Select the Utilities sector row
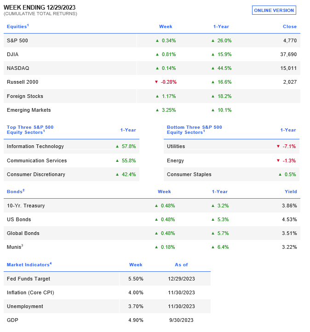The image size is (310, 332). (x=231, y=146)
